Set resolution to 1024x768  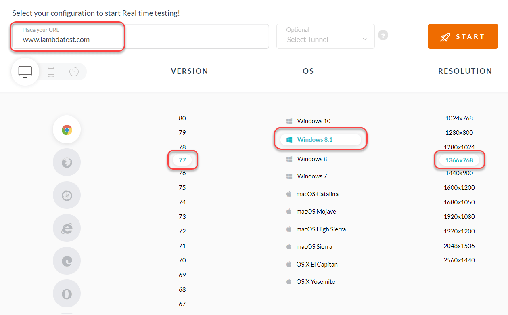coord(459,118)
